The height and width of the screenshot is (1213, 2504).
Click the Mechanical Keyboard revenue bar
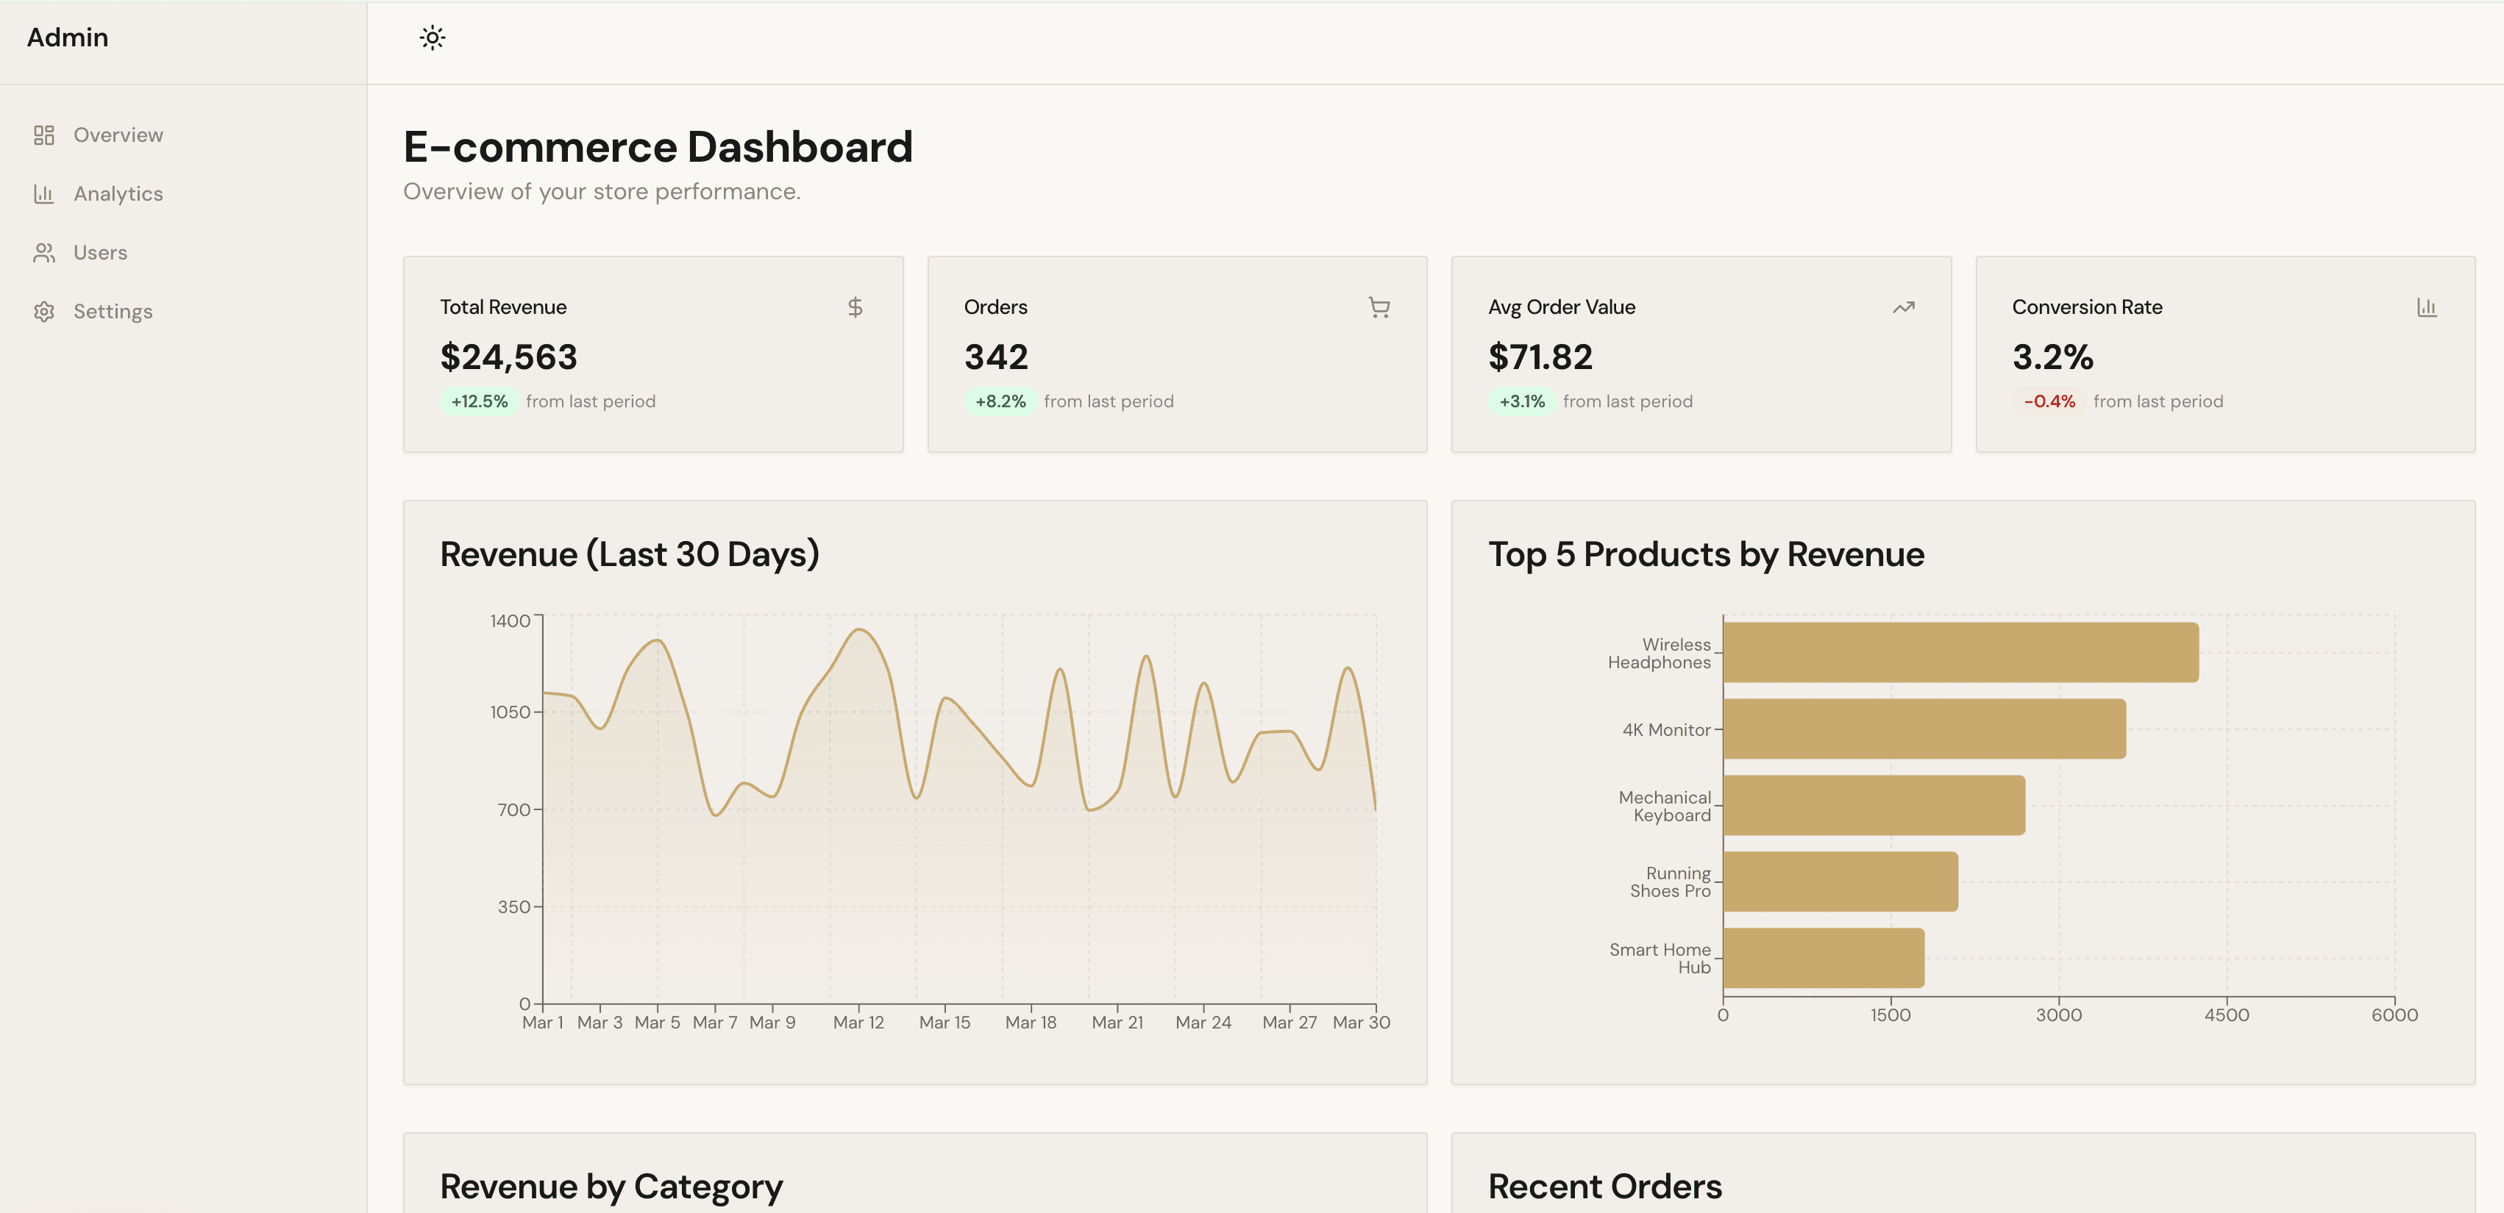[x=1874, y=805]
